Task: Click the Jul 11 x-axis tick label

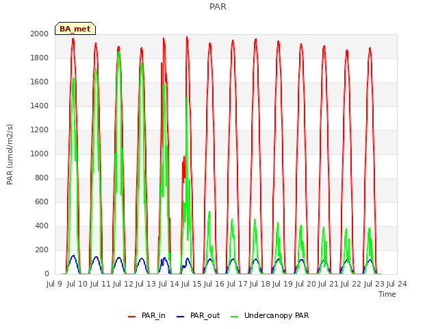Action: [x=100, y=284]
